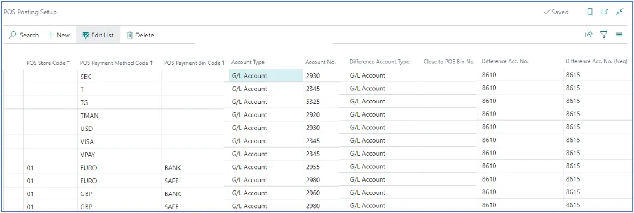Create a new entry with New
634x213 pixels.
(59, 35)
